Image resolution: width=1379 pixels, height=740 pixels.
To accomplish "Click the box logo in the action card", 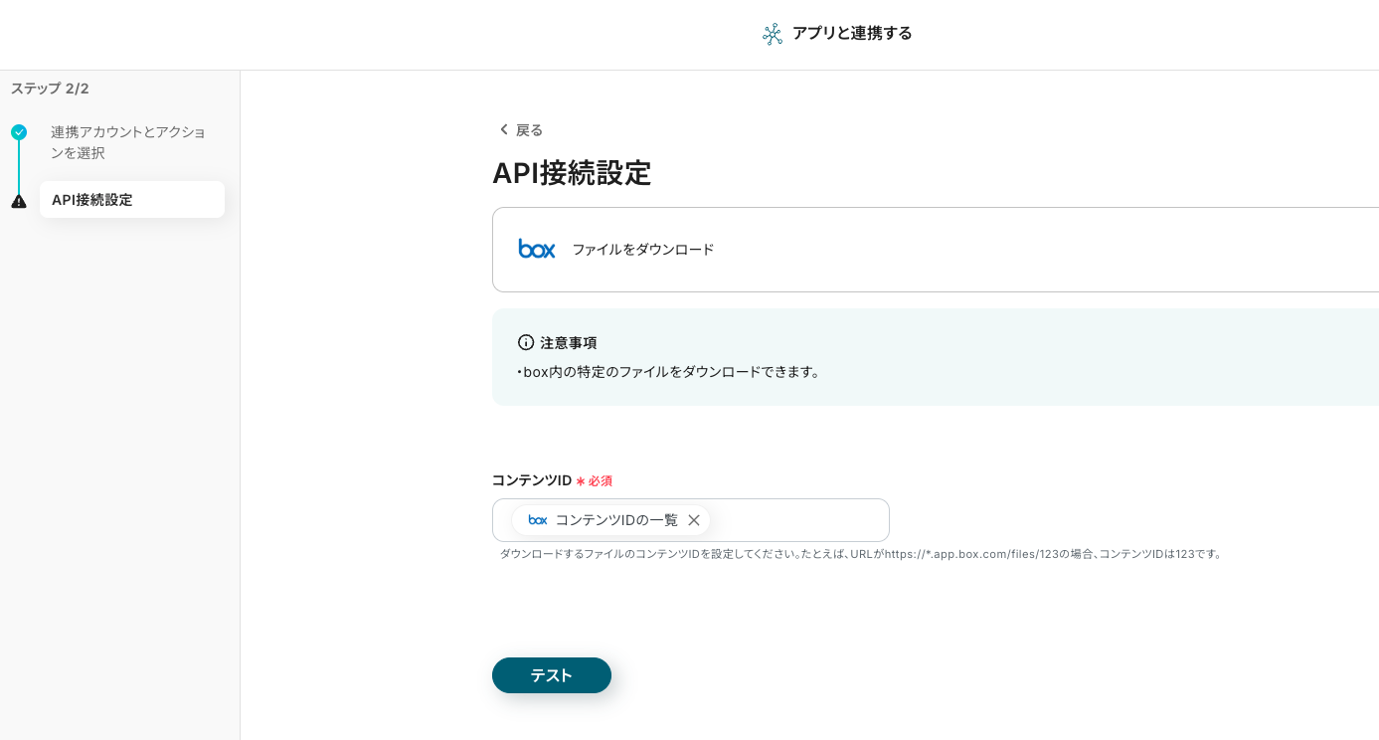I will [537, 250].
